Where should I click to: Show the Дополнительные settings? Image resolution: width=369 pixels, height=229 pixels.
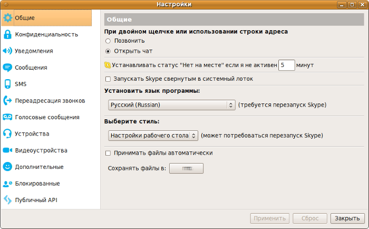46,167
